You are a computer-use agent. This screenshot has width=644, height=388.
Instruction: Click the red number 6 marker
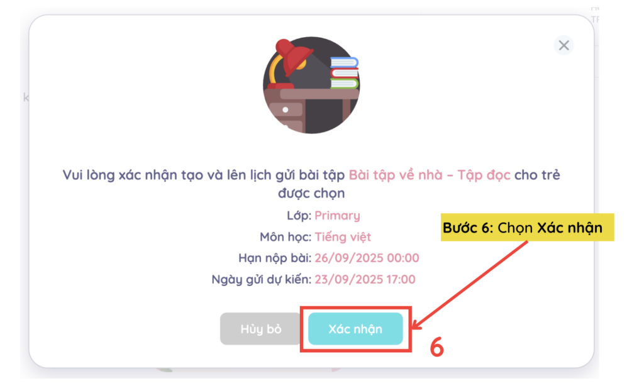436,347
